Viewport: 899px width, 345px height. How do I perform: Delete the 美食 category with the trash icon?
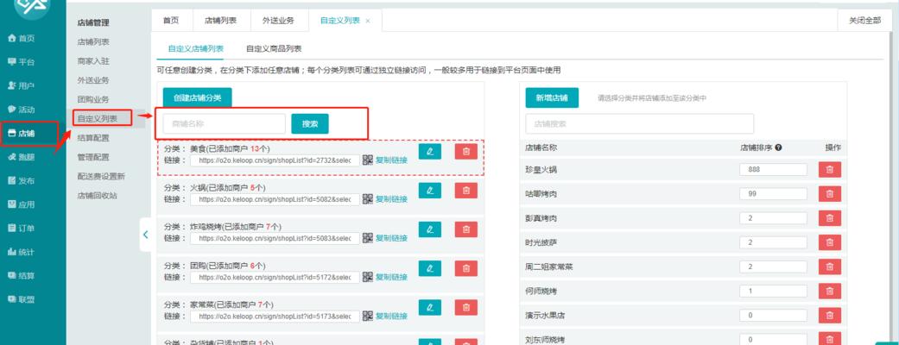[466, 152]
